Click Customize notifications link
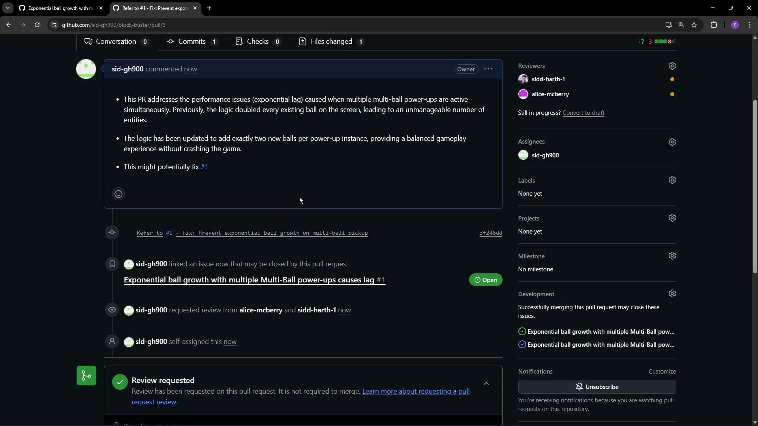 662,372
